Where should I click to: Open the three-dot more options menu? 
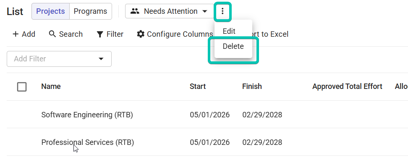[x=222, y=11]
